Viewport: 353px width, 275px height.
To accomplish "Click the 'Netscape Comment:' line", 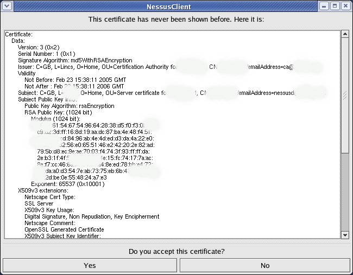I will point(50,223).
